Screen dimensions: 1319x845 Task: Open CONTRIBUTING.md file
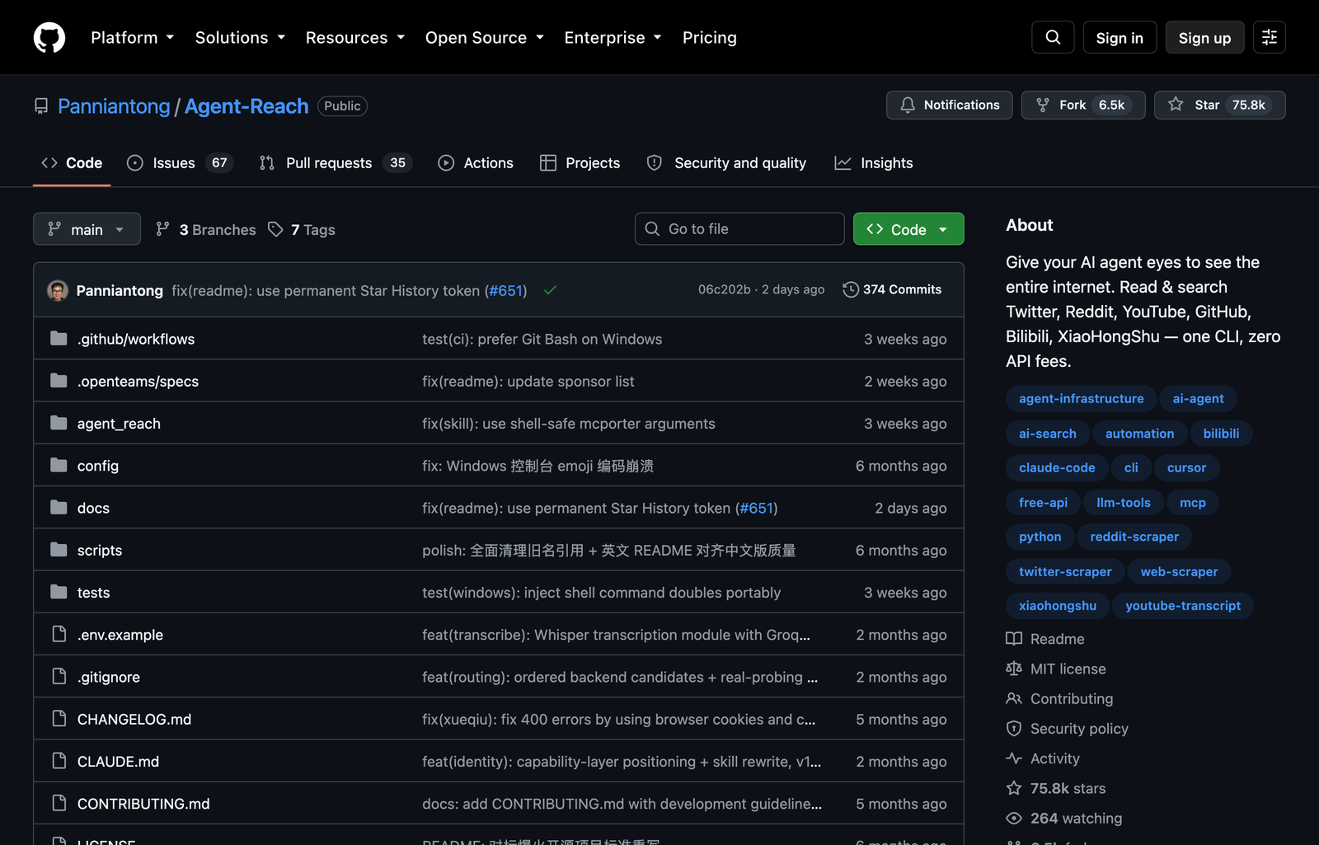pyautogui.click(x=143, y=803)
